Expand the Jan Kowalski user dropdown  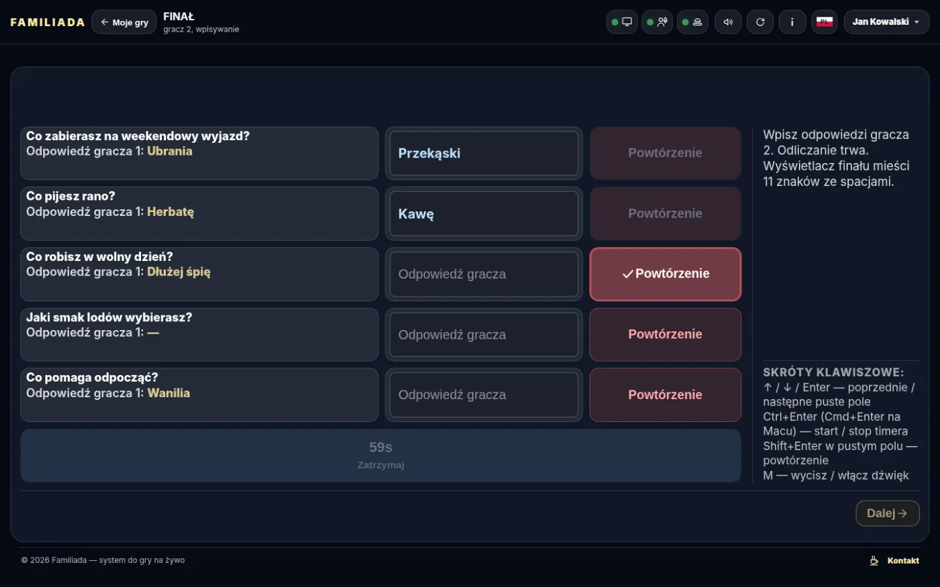(886, 22)
